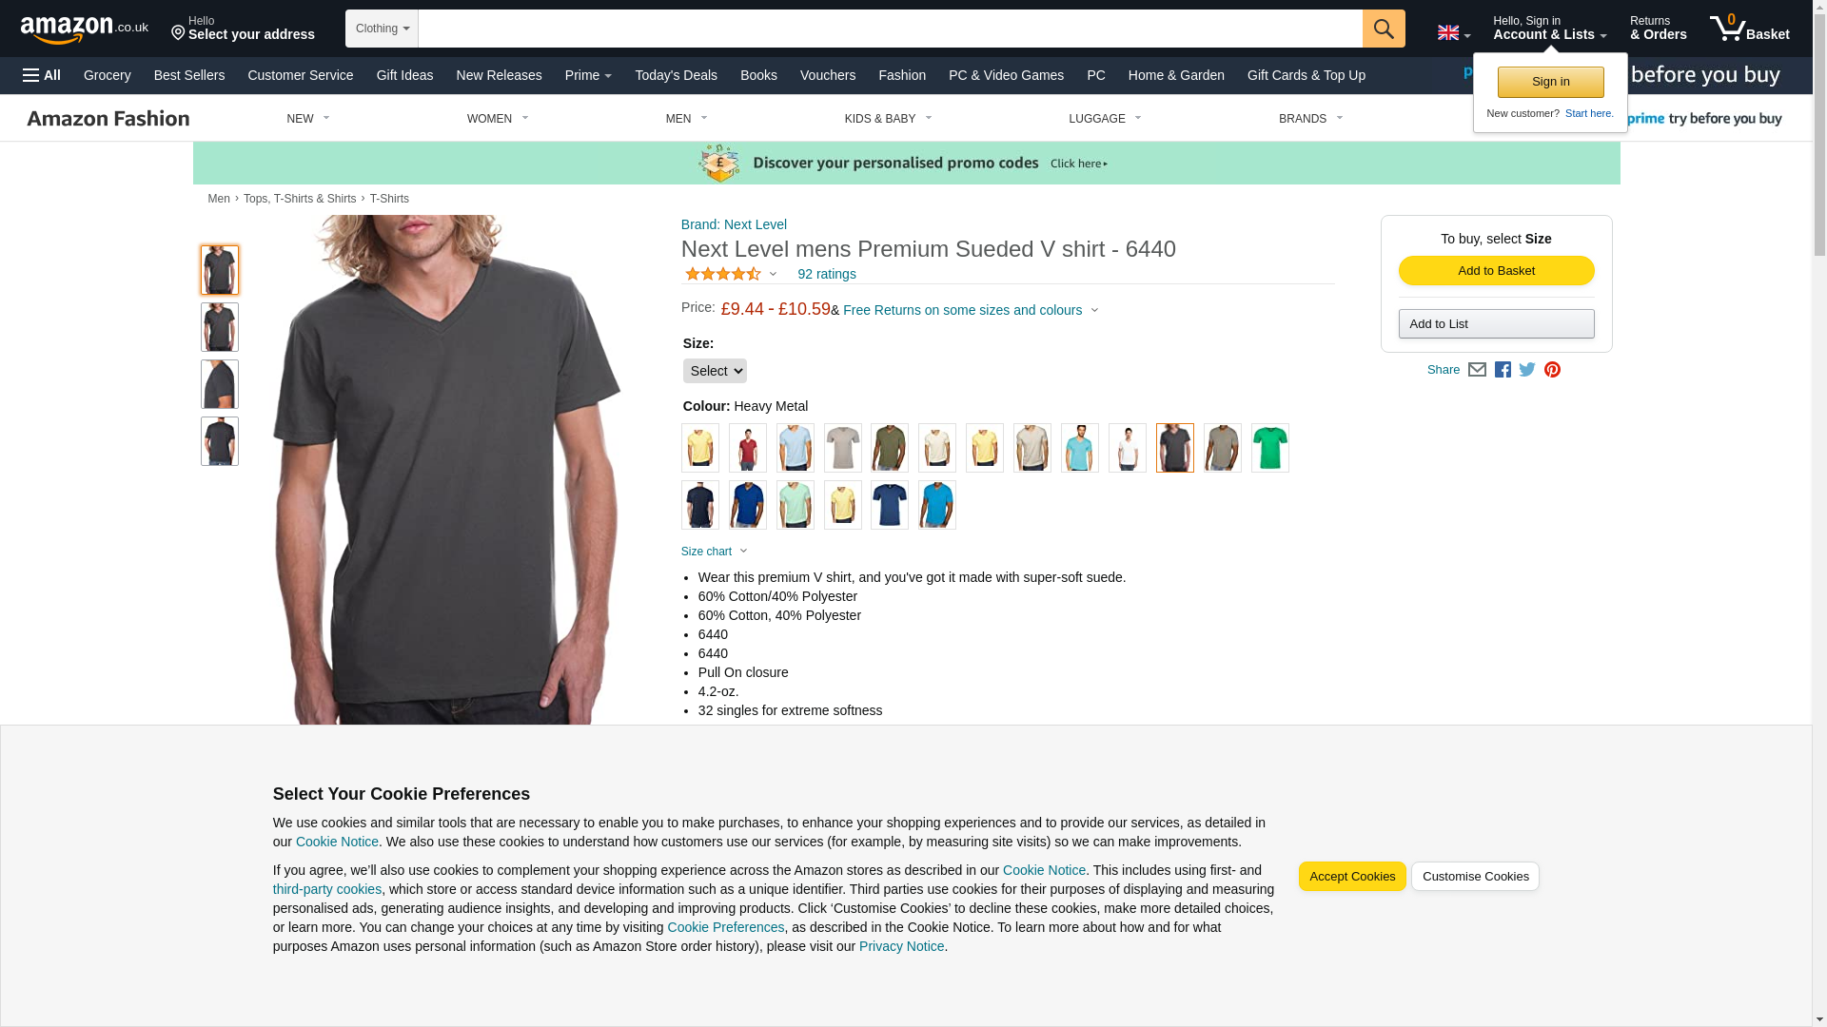Open the All hamburger menu
The height and width of the screenshot is (1027, 1827).
[42, 75]
